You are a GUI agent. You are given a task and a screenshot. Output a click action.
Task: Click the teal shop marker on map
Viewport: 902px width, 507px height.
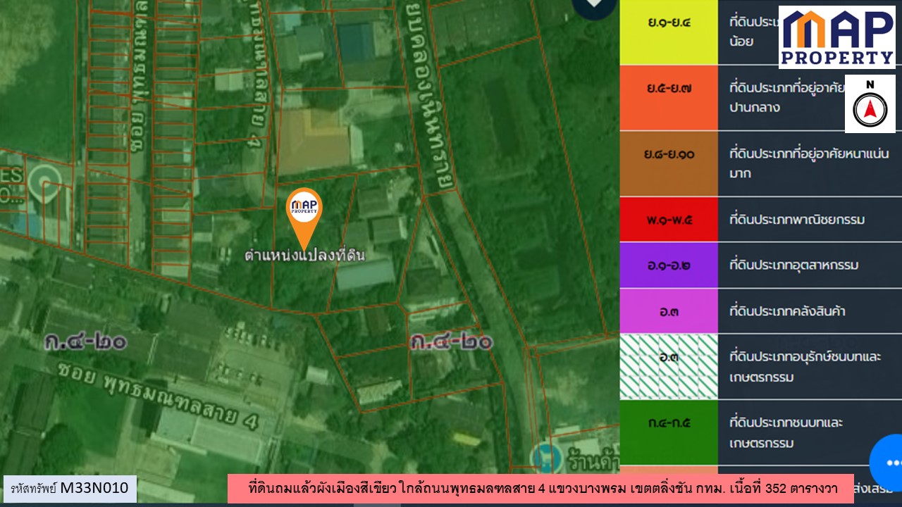544,457
